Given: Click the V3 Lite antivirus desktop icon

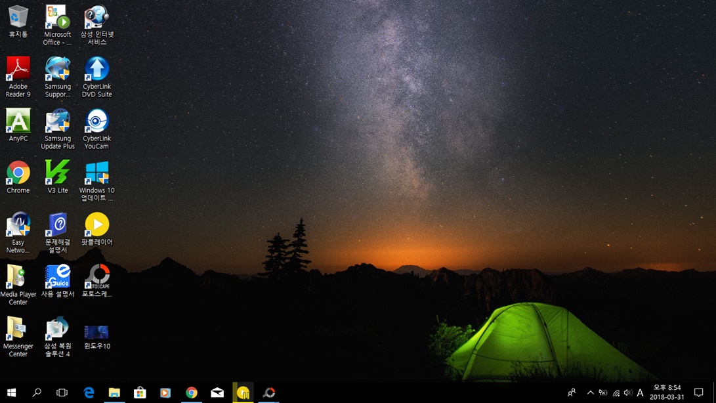Looking at the screenshot, I should 58,173.
